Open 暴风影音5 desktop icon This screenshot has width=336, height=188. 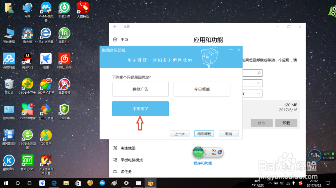point(9,137)
